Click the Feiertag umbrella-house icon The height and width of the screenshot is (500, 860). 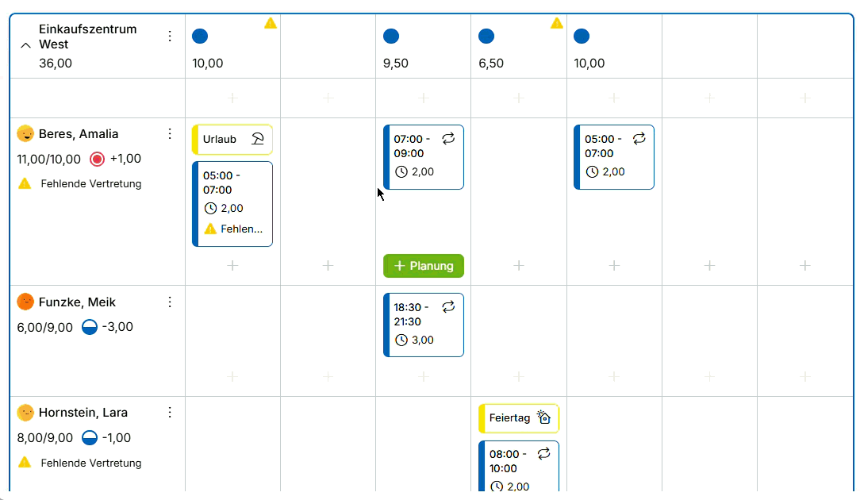(543, 417)
